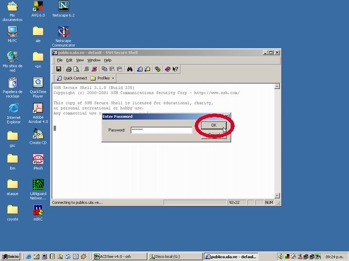The height and width of the screenshot is (261, 349).
Task: Select the iMesh desktop icon
Action: click(38, 162)
